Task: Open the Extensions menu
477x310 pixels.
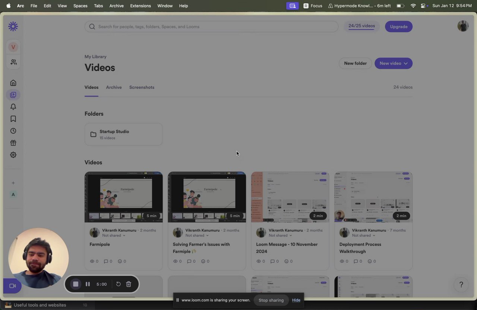Action: [x=140, y=6]
